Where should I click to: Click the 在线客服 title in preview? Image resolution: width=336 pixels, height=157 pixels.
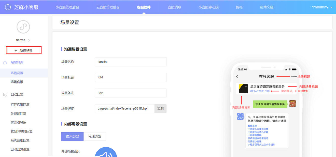click(x=266, y=77)
